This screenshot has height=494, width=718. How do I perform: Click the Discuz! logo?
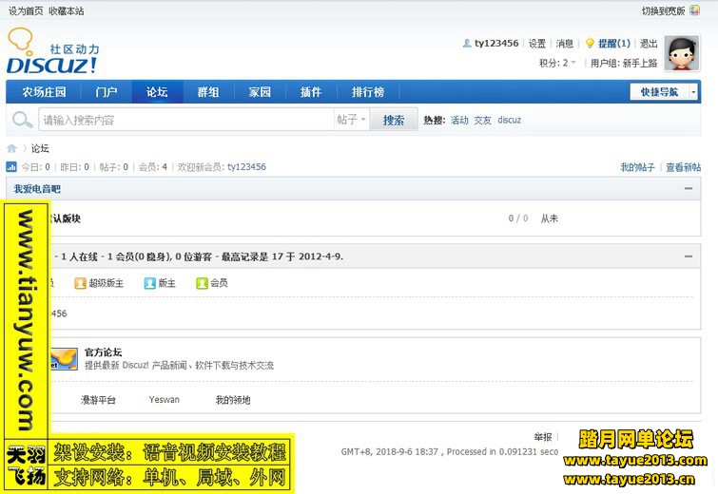[52, 51]
